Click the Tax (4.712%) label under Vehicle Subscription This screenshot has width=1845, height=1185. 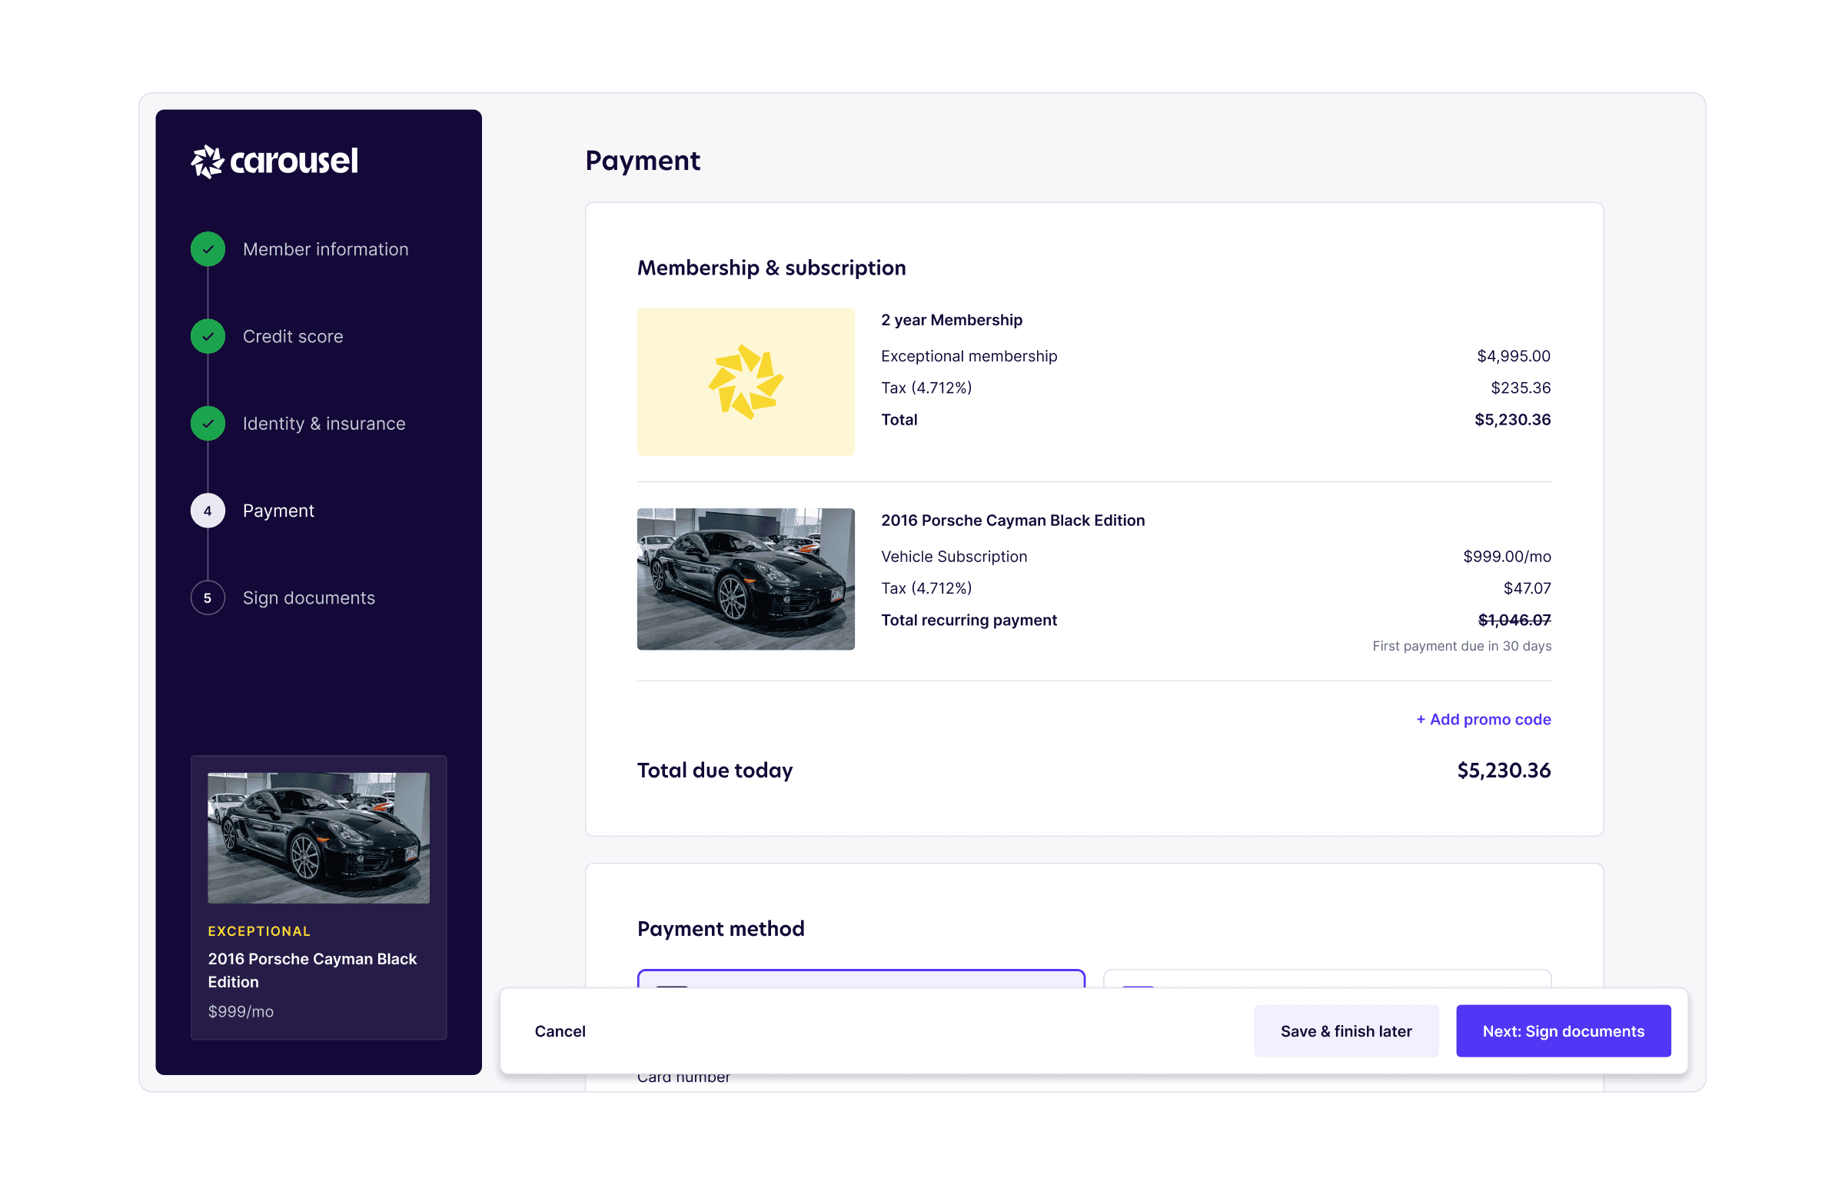tap(927, 588)
